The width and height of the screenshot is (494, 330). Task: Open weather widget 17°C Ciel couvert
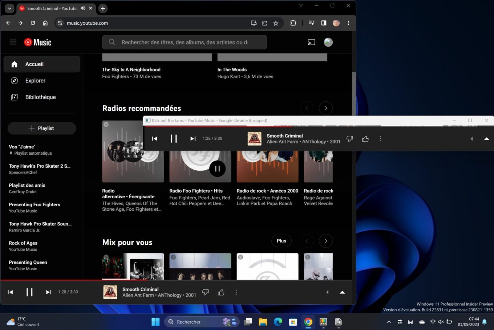23,322
